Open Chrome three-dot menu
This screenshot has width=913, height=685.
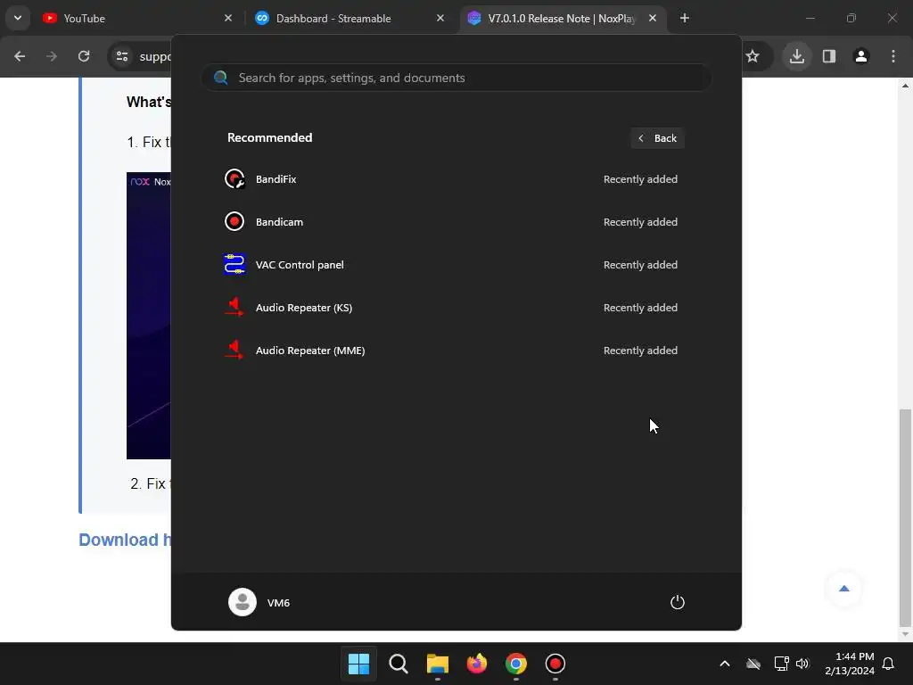coord(893,56)
